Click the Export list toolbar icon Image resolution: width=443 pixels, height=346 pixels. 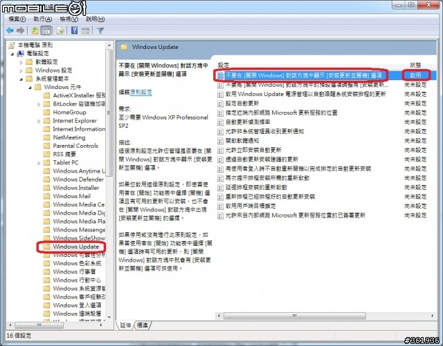[60, 30]
